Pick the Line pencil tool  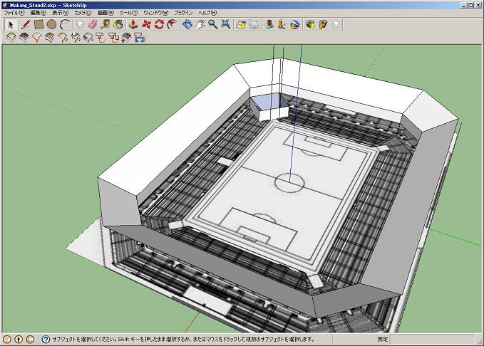[26, 24]
